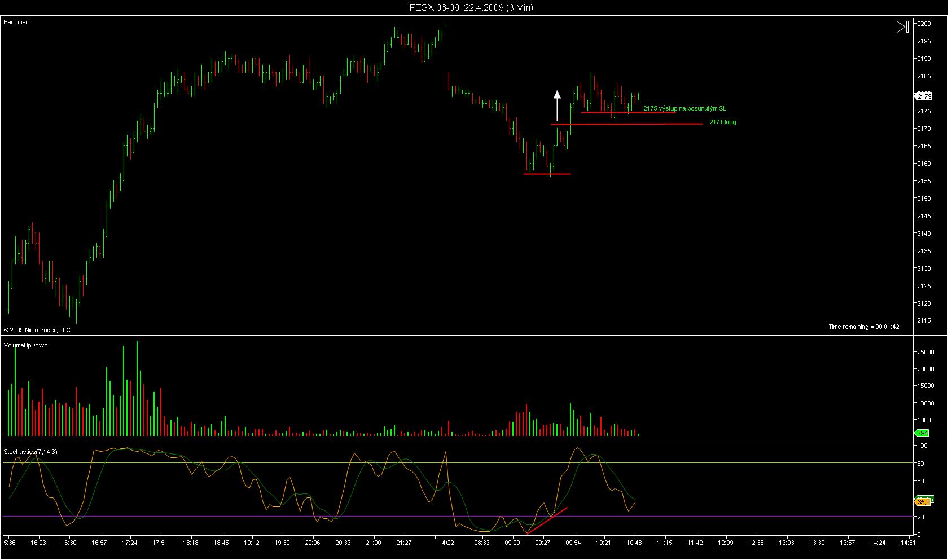
Task: Select the red 2171 long entry line
Action: pyautogui.click(x=626, y=124)
